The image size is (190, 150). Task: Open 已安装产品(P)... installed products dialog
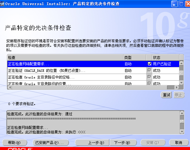(x=51, y=143)
